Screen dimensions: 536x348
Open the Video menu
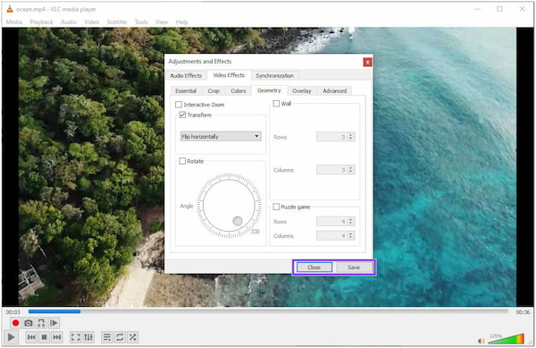[x=92, y=21]
